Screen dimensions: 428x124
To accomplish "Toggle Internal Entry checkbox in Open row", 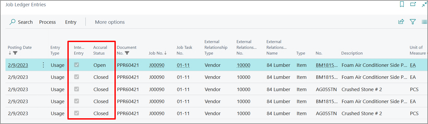I will click(77, 65).
